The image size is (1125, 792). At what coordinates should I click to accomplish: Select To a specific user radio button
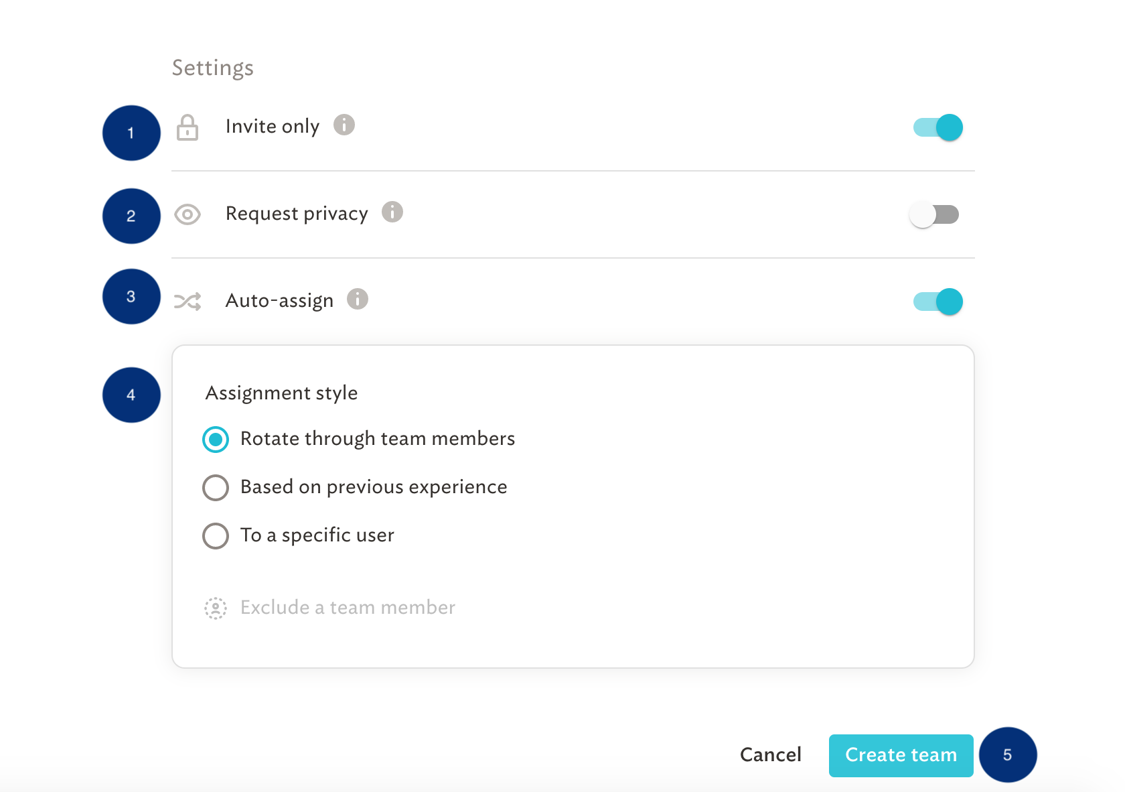point(216,536)
